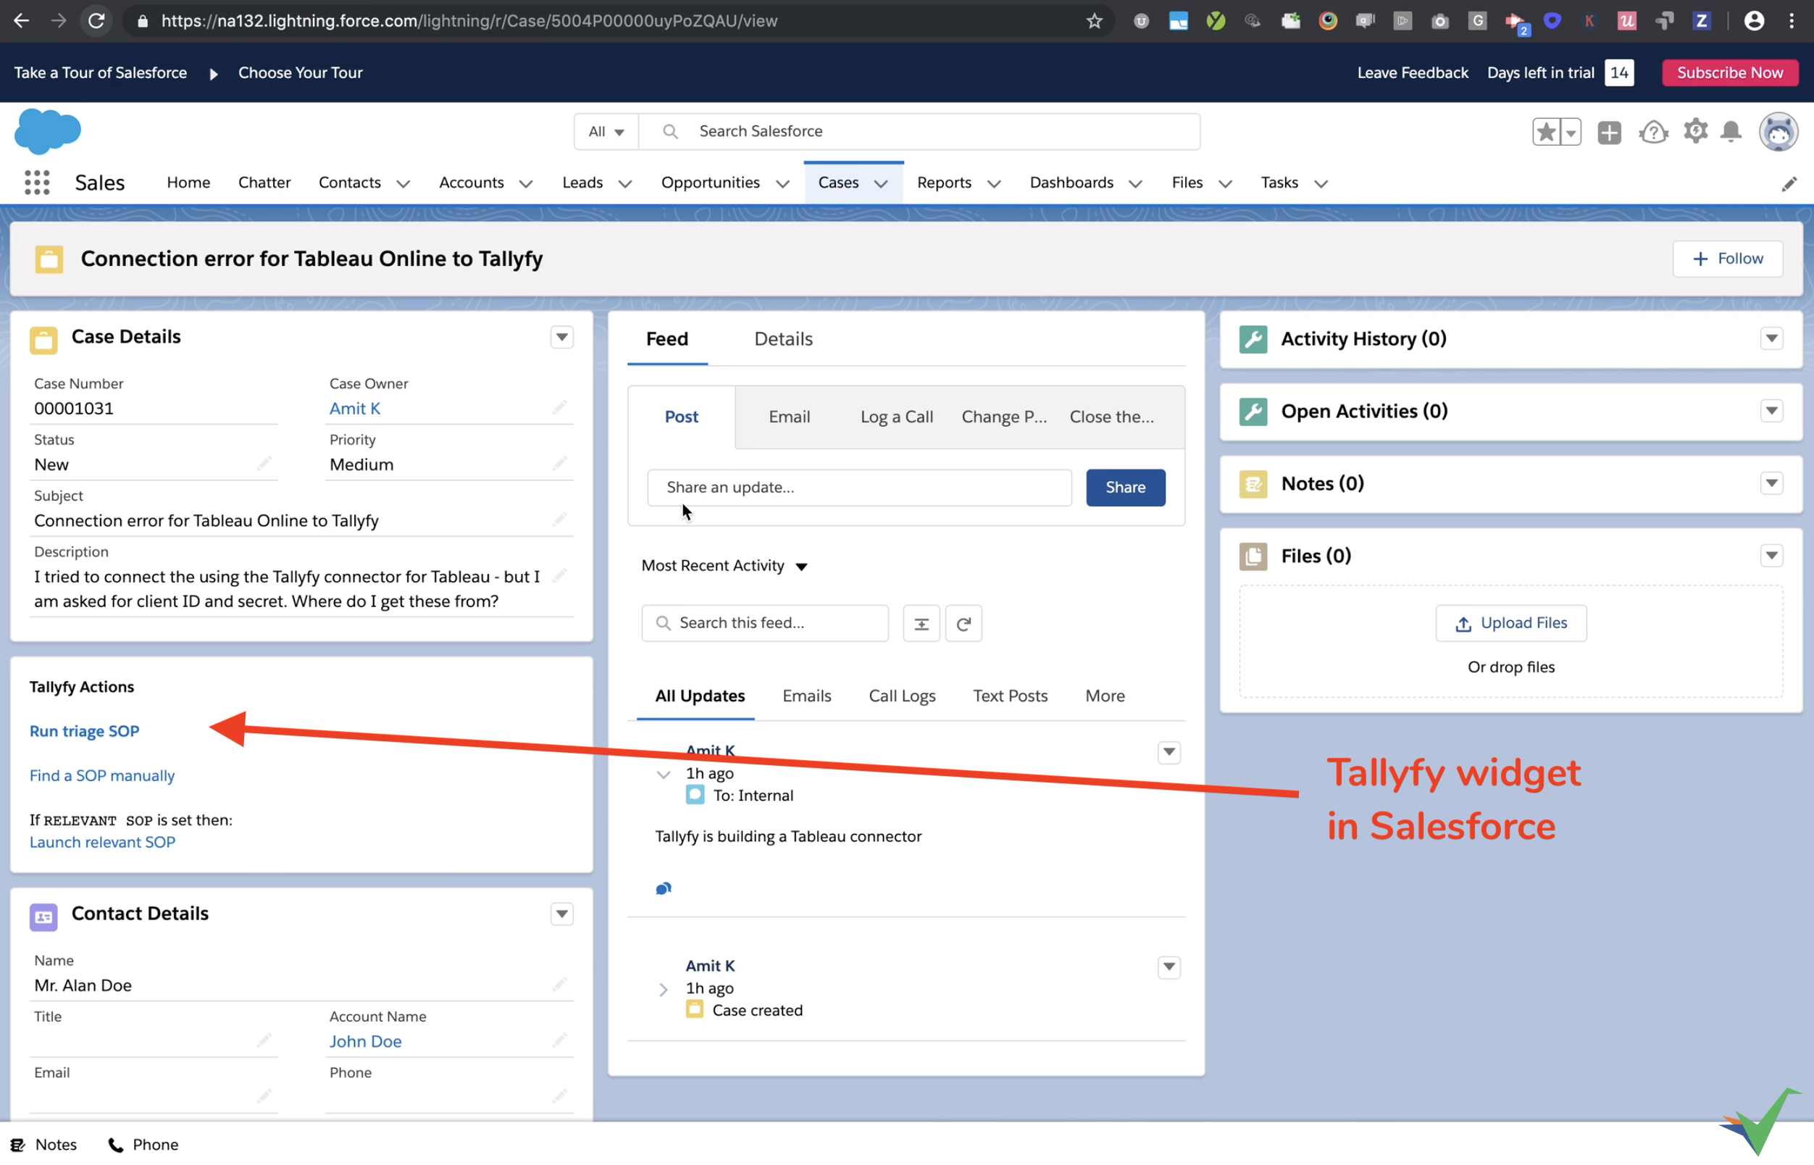
Task: Click the Run triage SOP link
Action: coord(84,732)
